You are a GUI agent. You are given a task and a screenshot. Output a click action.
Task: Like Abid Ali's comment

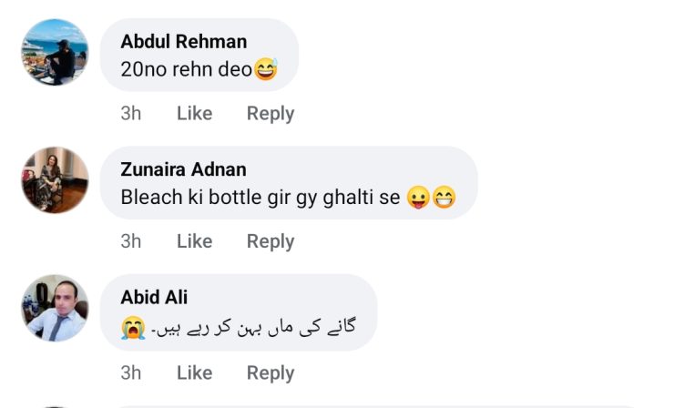[194, 372]
